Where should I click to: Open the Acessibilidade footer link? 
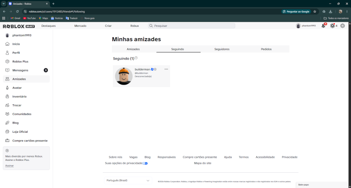pyautogui.click(x=265, y=157)
